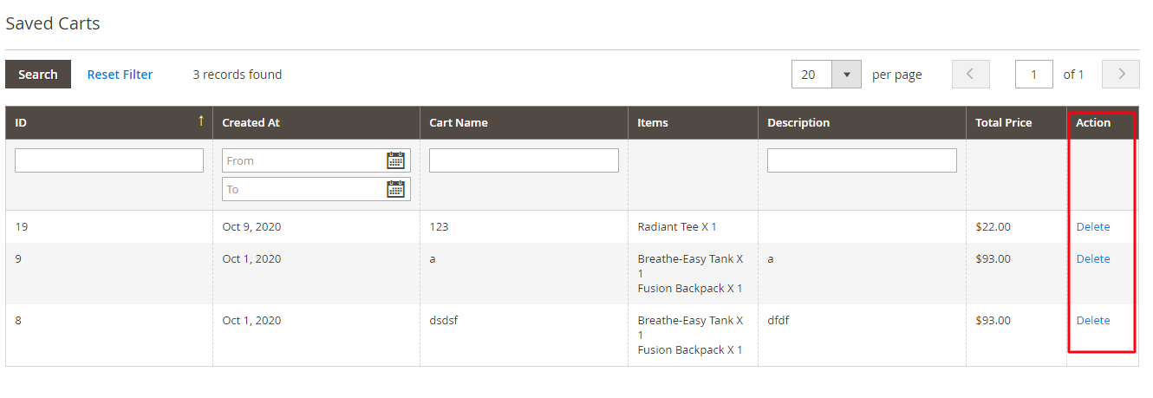
Task: Focus the Description filter field
Action: 862,160
